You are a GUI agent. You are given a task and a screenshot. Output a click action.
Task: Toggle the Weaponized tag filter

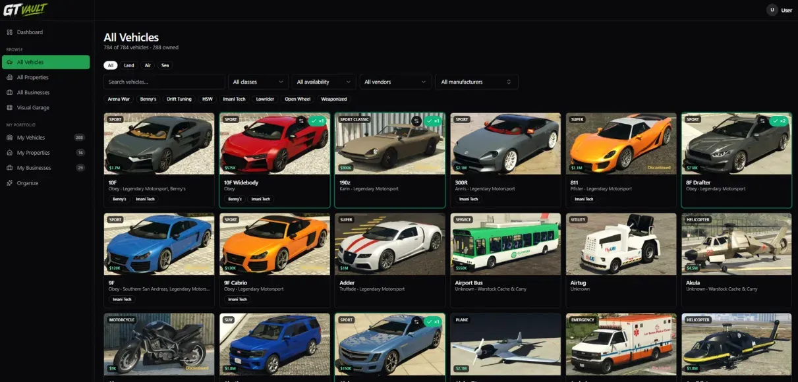[334, 99]
